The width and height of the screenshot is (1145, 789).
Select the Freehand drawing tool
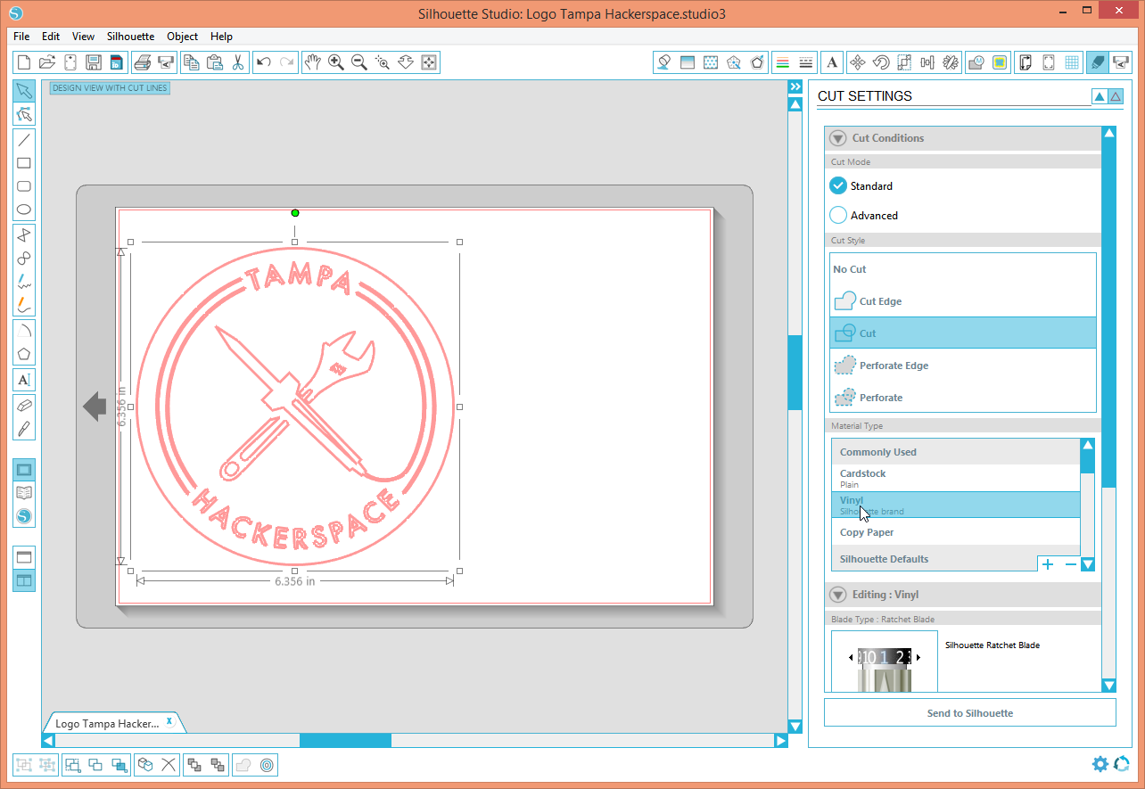24,279
